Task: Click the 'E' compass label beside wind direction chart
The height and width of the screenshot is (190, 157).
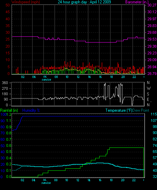Action: [148, 100]
